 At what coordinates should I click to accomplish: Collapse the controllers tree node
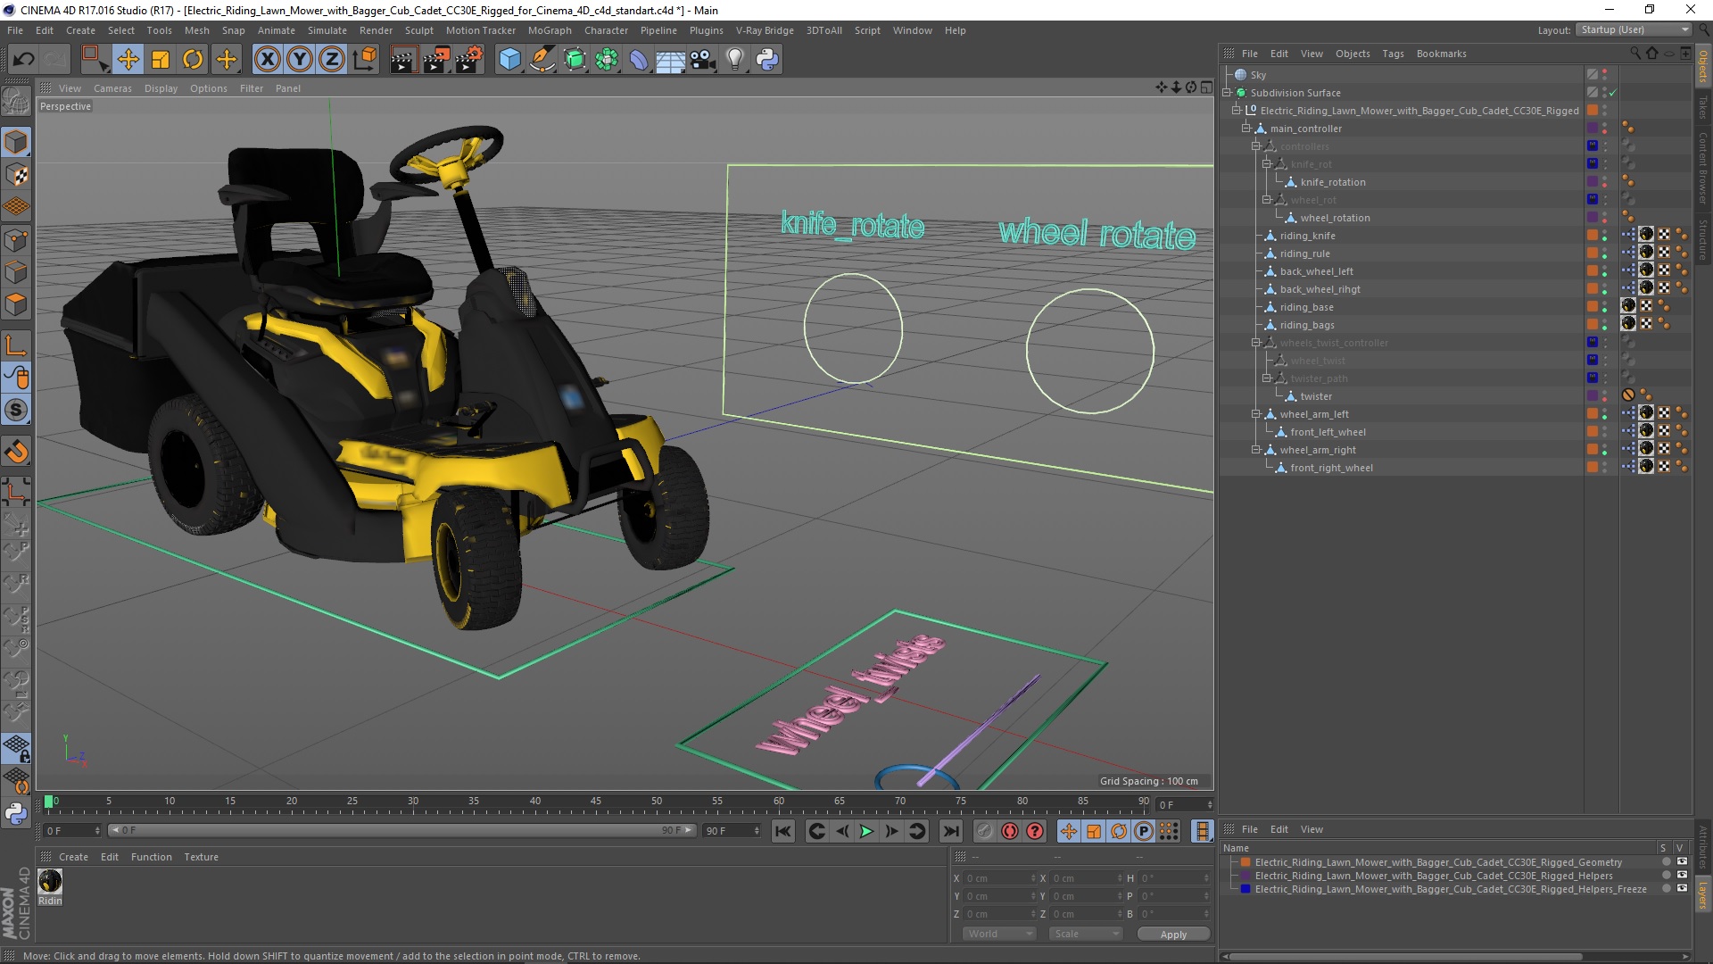[x=1256, y=146]
